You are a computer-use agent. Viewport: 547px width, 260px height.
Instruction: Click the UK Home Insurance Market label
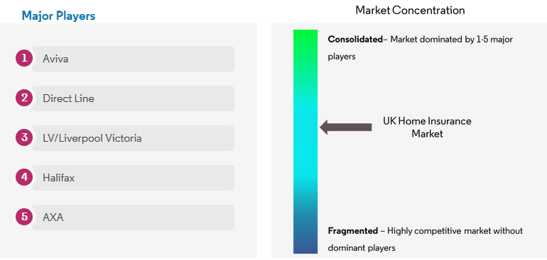click(427, 127)
